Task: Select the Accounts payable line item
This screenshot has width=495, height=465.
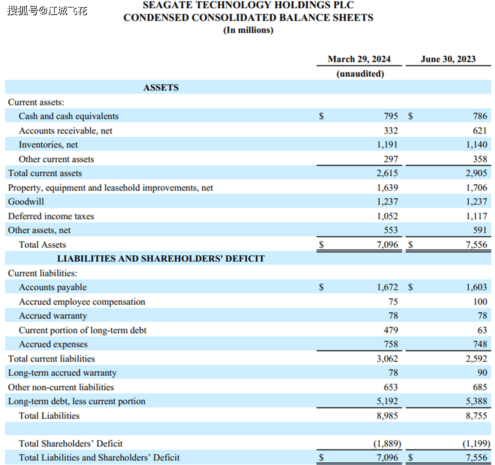Action: point(53,287)
